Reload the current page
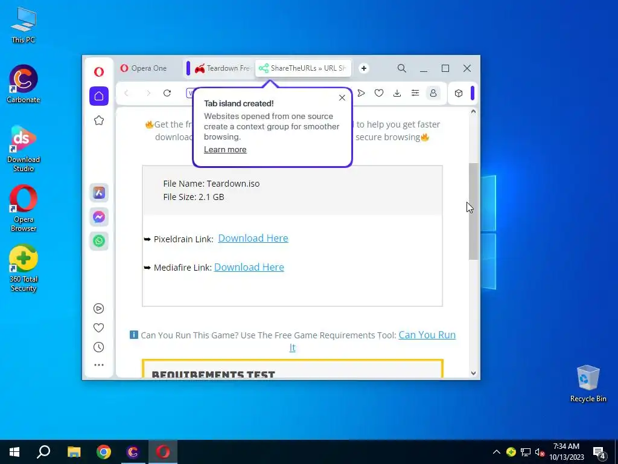The image size is (618, 464). [x=167, y=93]
